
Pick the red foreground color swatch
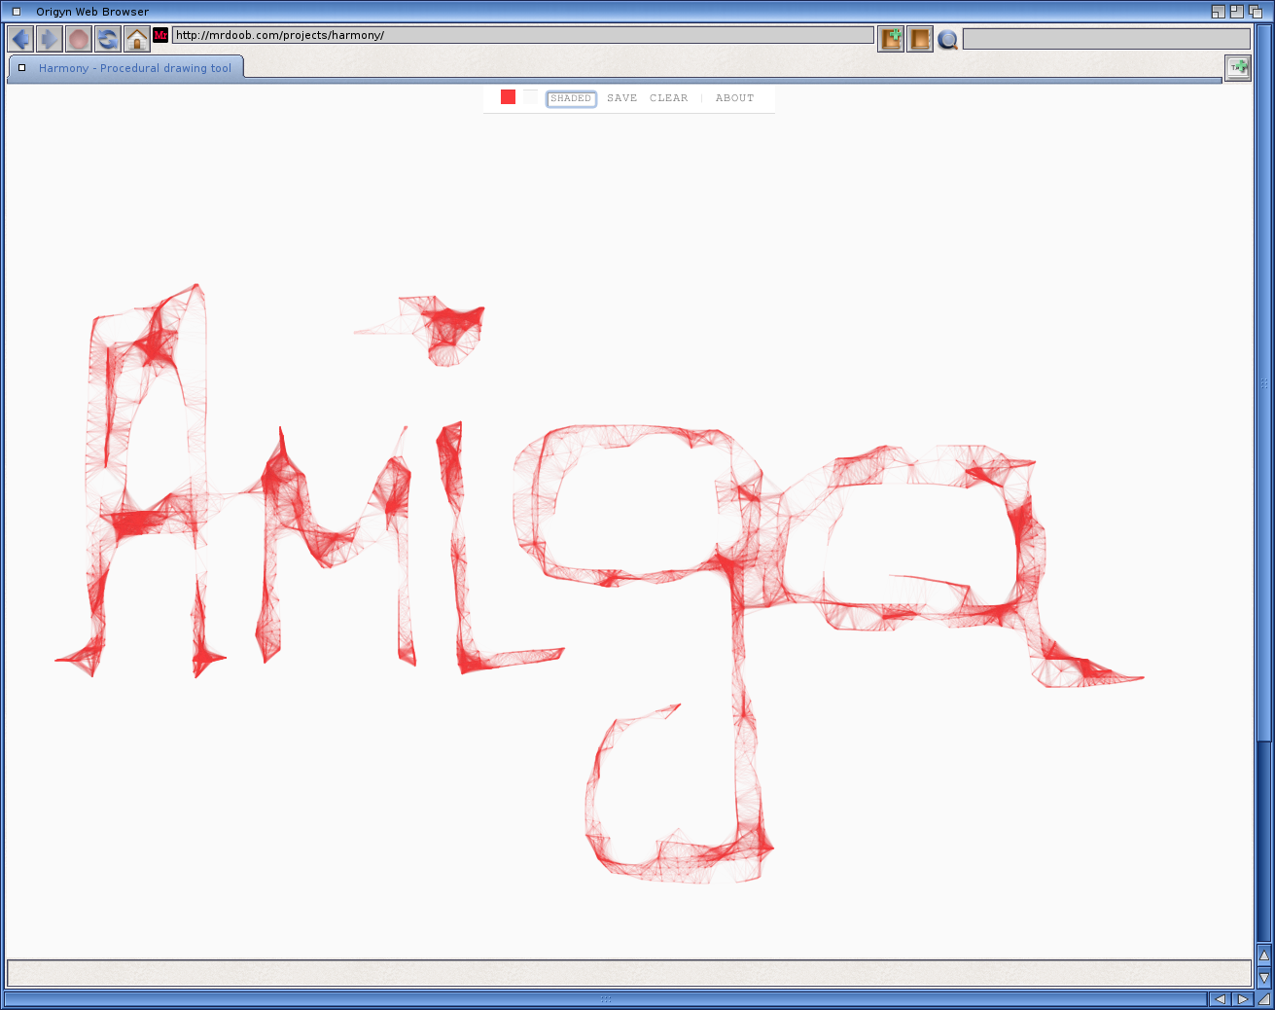coord(508,97)
